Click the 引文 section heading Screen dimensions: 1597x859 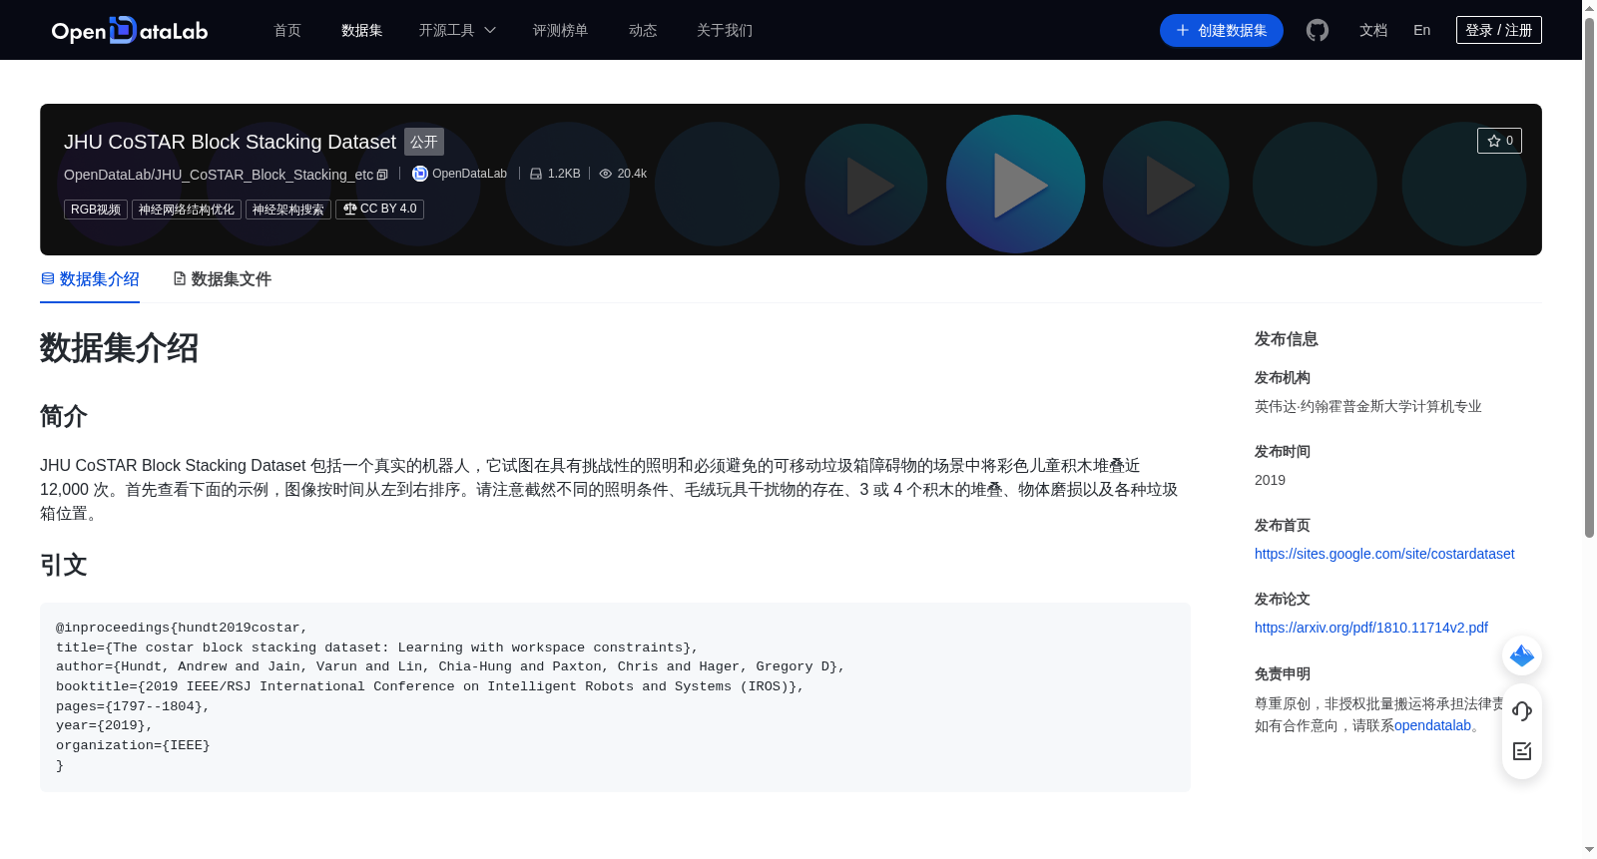64,565
